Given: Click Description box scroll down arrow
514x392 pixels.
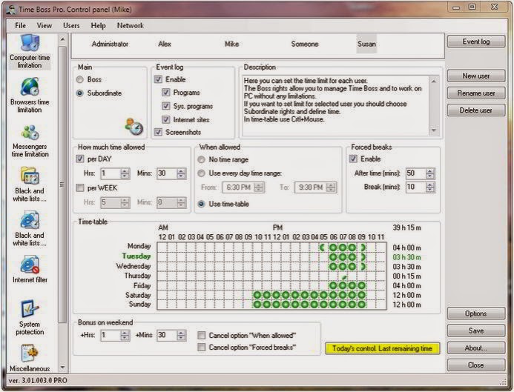Looking at the screenshot, I should click(x=434, y=130).
